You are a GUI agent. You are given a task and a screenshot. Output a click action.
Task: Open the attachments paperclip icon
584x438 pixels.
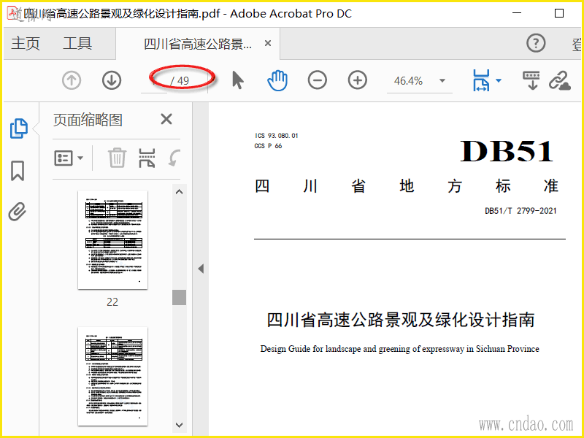click(x=17, y=212)
